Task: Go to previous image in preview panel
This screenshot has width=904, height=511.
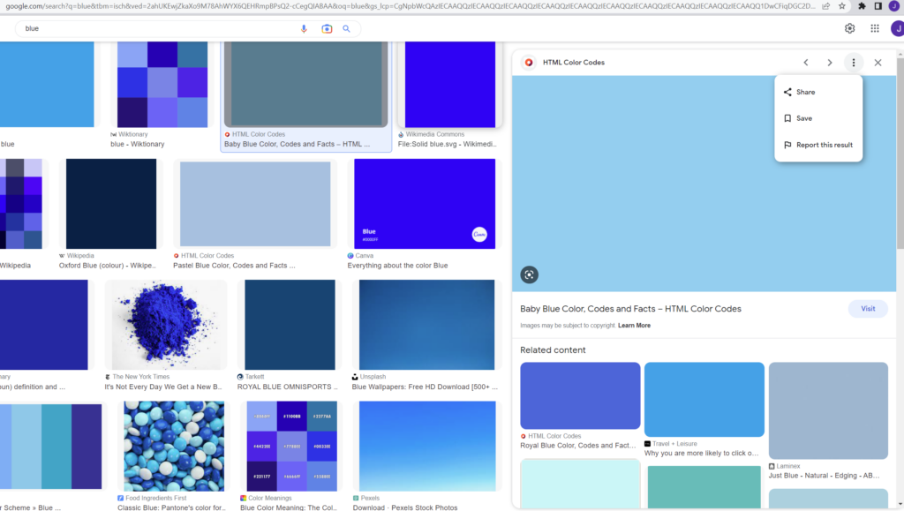Action: click(806, 63)
